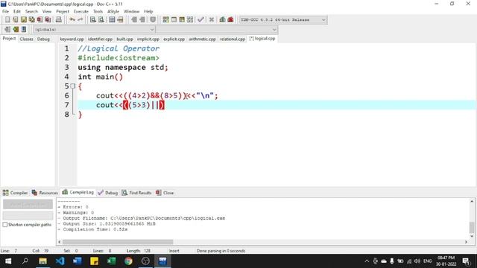The image size is (477, 268).
Task: Compile the program using the Compile icon
Action: point(165,20)
